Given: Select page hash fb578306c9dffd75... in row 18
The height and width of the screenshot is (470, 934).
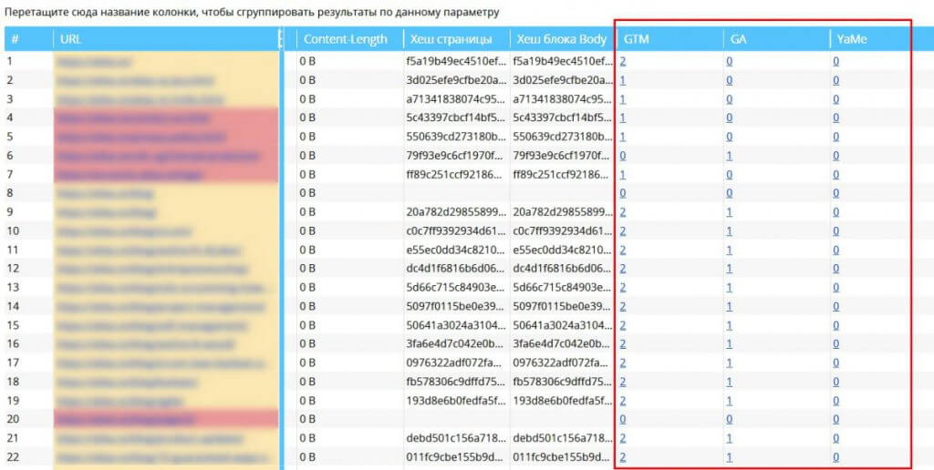Looking at the screenshot, I should pyautogui.click(x=455, y=382).
